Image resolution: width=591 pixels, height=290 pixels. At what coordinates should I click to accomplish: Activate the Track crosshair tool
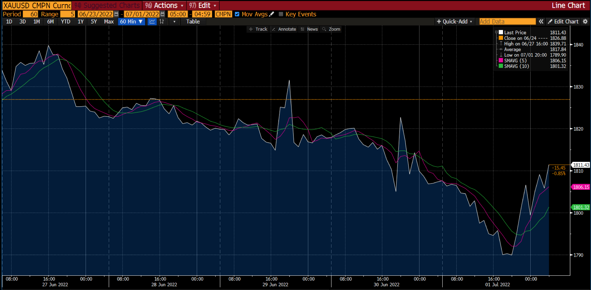(258, 29)
